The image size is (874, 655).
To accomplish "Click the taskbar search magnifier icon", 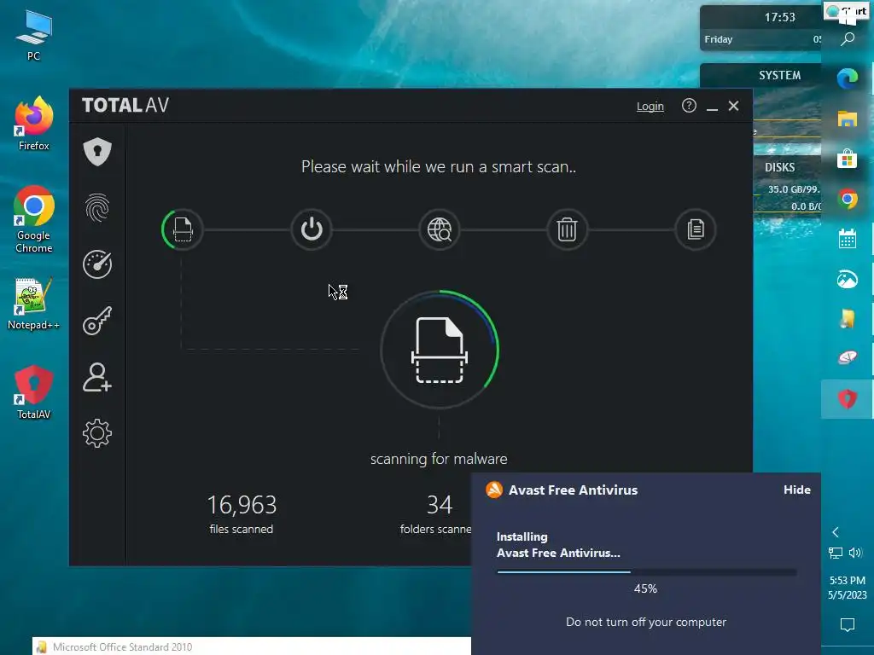I will (848, 39).
